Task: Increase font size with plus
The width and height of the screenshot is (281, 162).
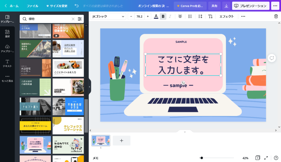Action: pos(148,16)
